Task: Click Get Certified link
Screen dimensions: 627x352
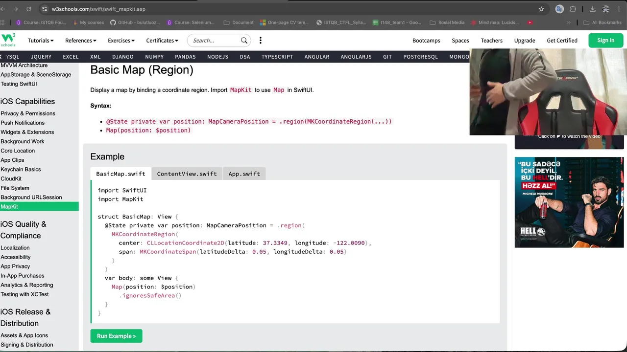Action: point(562,41)
